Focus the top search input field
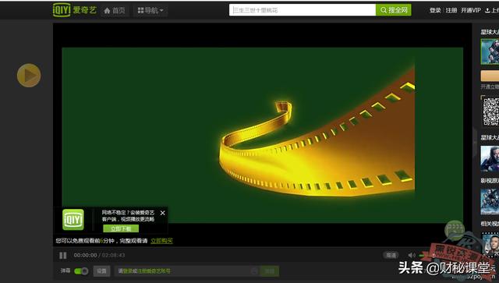Image resolution: width=499 pixels, height=283 pixels. click(x=303, y=10)
